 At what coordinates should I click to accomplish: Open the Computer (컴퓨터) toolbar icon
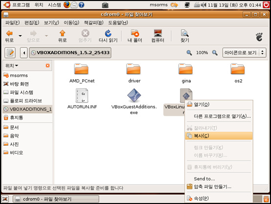[158, 33]
